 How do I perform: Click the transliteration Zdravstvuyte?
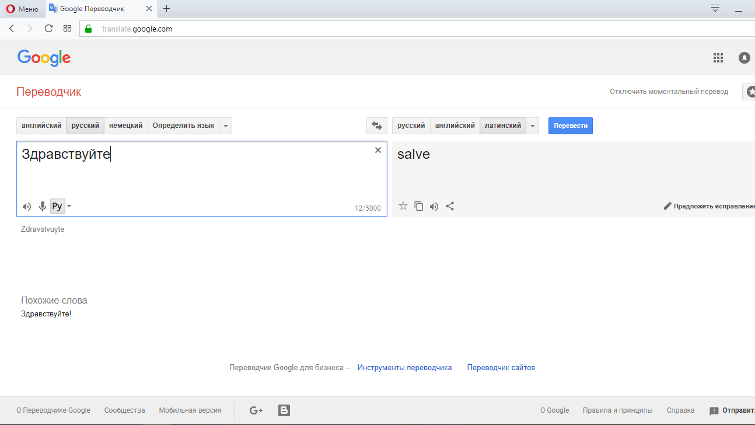43,229
